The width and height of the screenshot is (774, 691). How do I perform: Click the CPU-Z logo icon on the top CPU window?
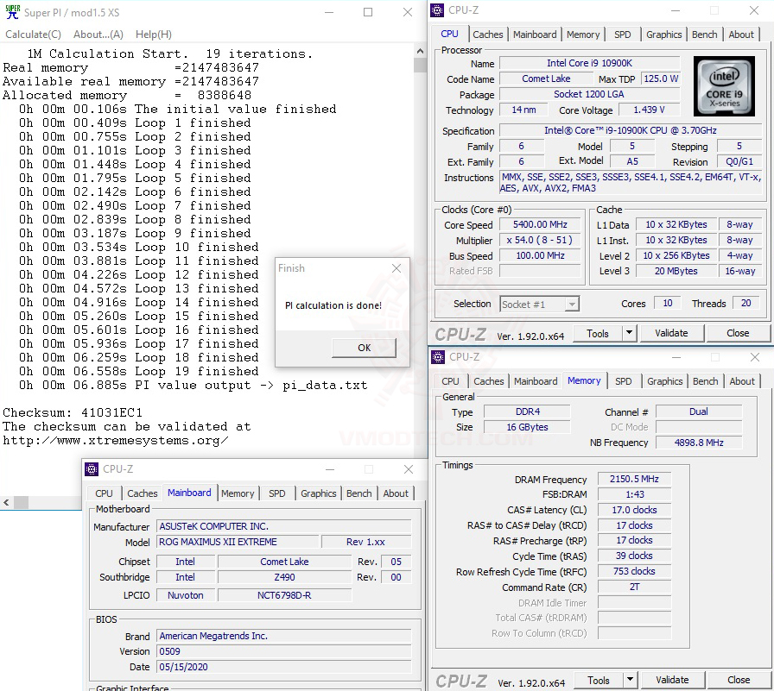[x=437, y=9]
